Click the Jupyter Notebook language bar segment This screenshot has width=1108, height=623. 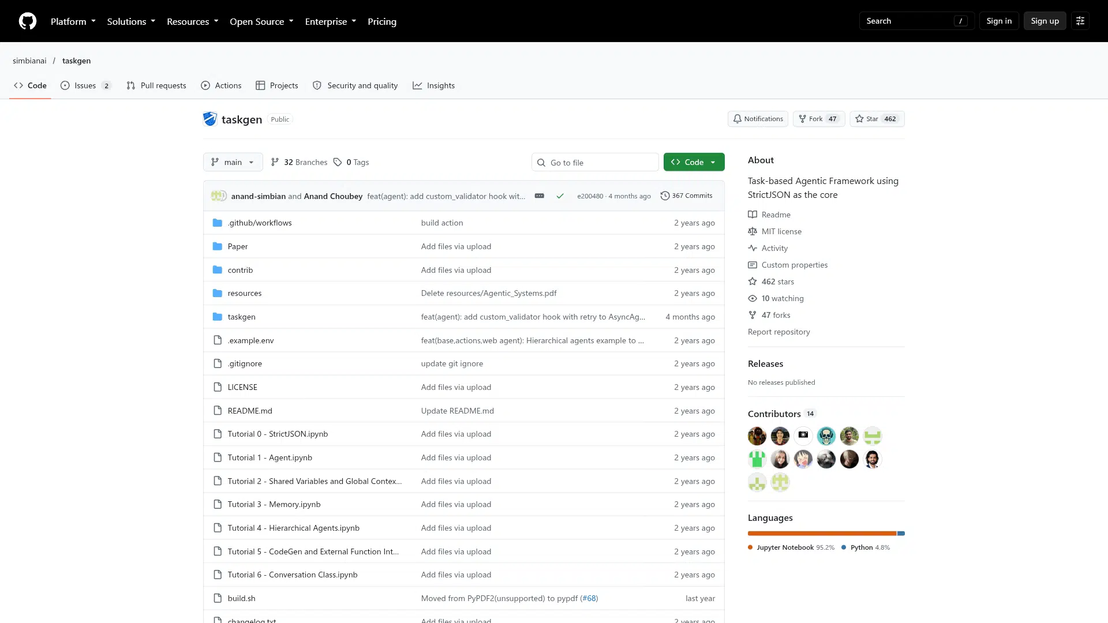(x=822, y=534)
